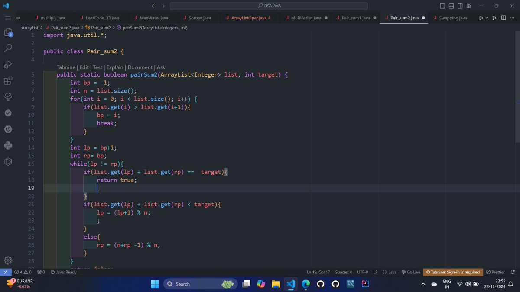520x292 pixels.
Task: Toggle the bottom panel layout icon
Action: (x=451, y=6)
